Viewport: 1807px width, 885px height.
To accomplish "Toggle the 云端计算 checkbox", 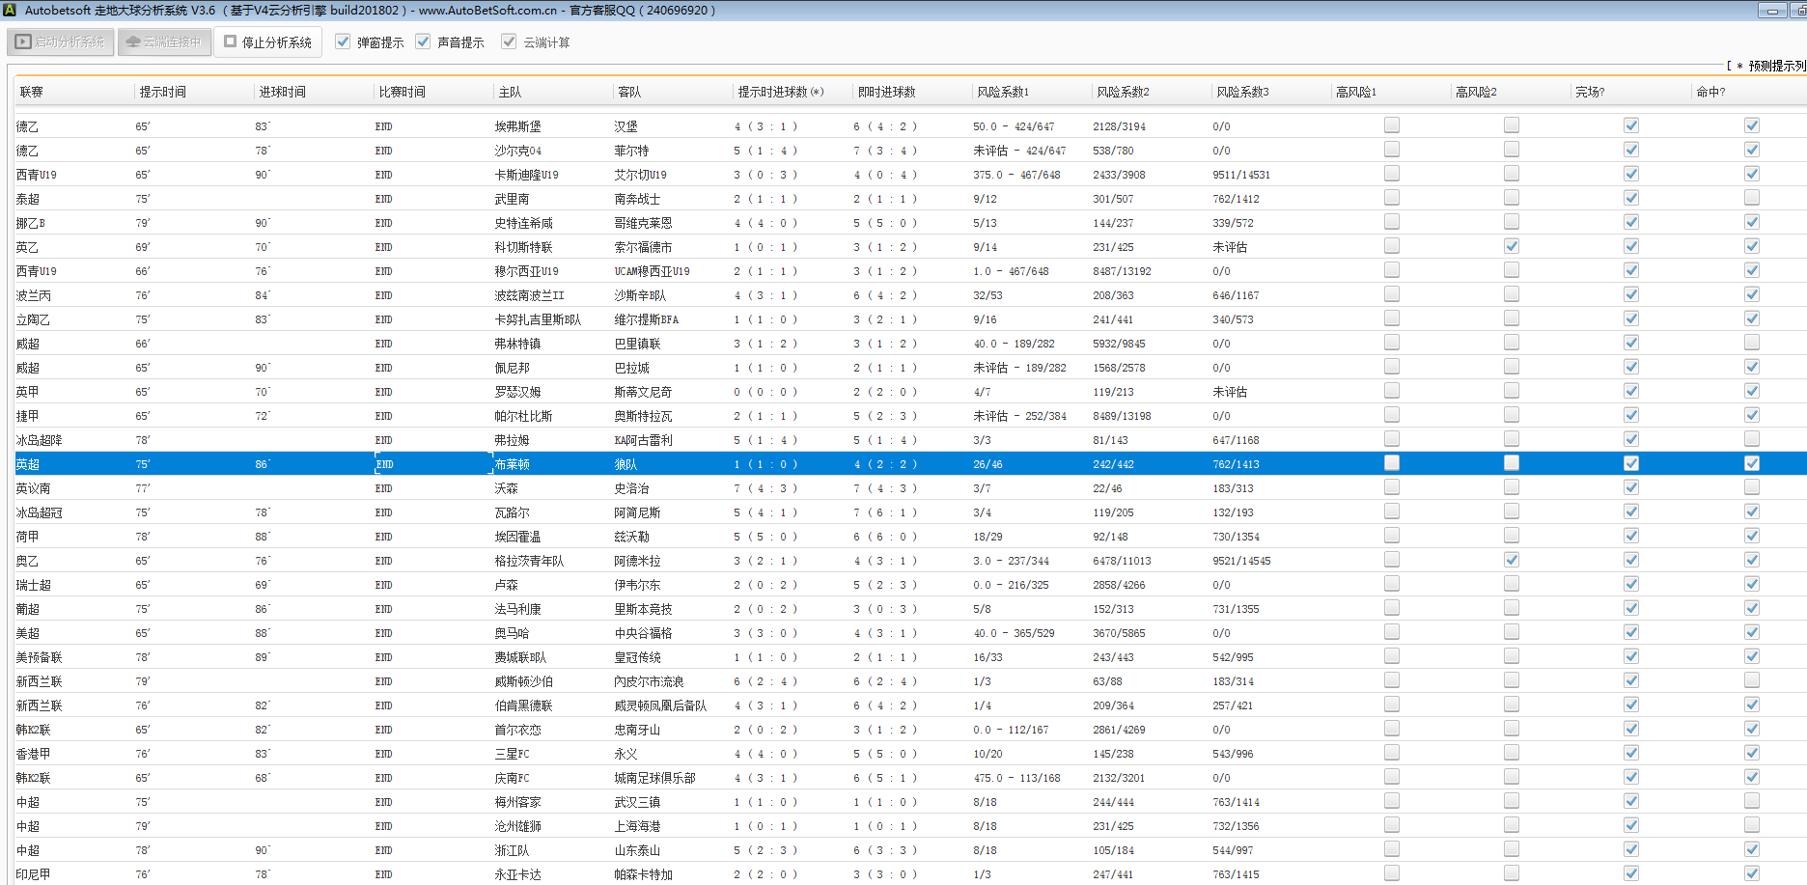I will (509, 41).
